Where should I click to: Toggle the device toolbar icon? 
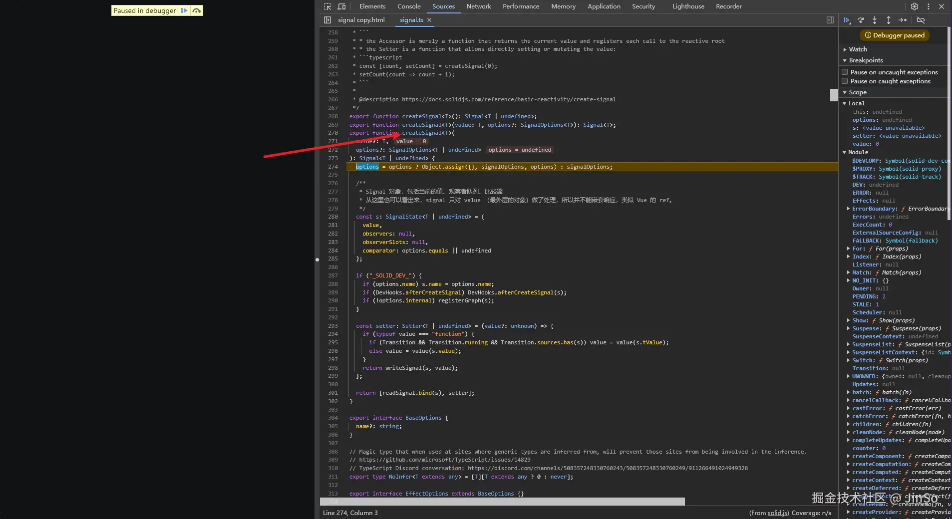[x=342, y=6]
